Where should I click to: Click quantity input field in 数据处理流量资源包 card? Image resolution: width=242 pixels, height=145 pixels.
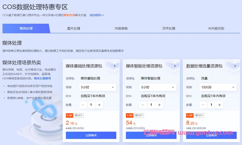pos(212,105)
